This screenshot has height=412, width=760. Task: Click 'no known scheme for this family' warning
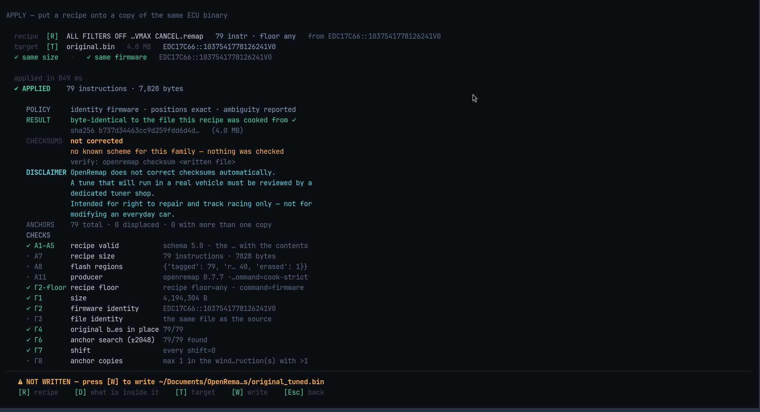[x=177, y=151]
